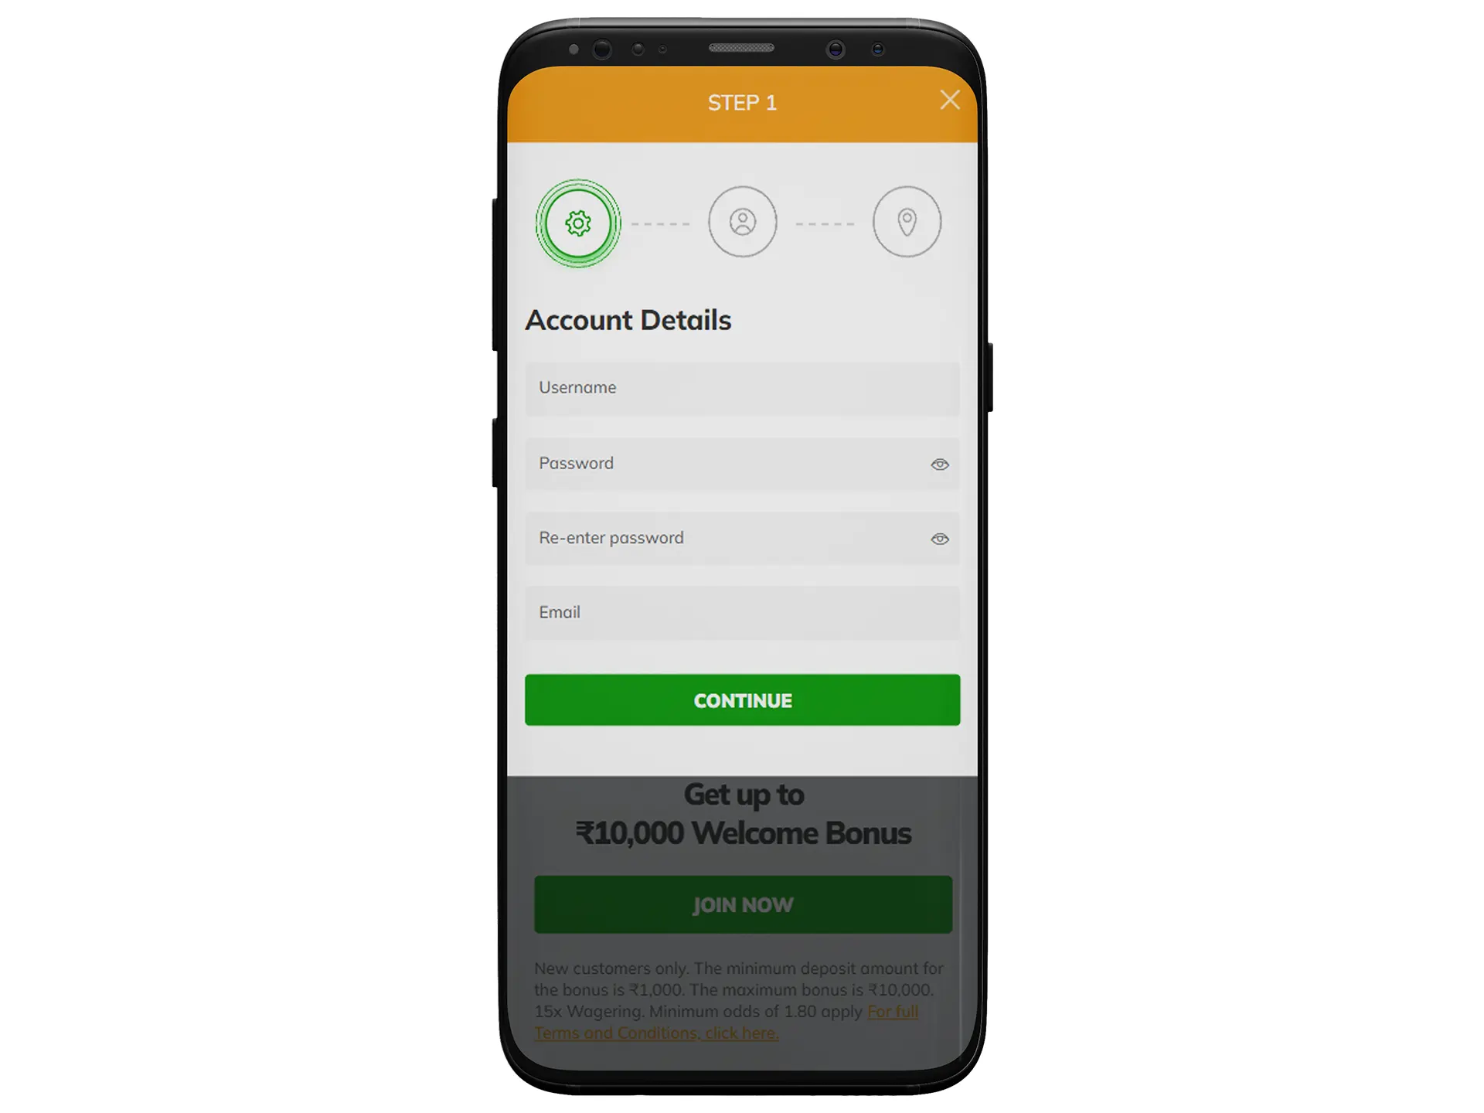Toggle re-enter password visibility eye icon
This screenshot has height=1113, width=1484.
pos(939,538)
